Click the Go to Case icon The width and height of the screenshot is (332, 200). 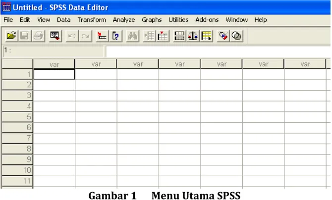[102, 36]
